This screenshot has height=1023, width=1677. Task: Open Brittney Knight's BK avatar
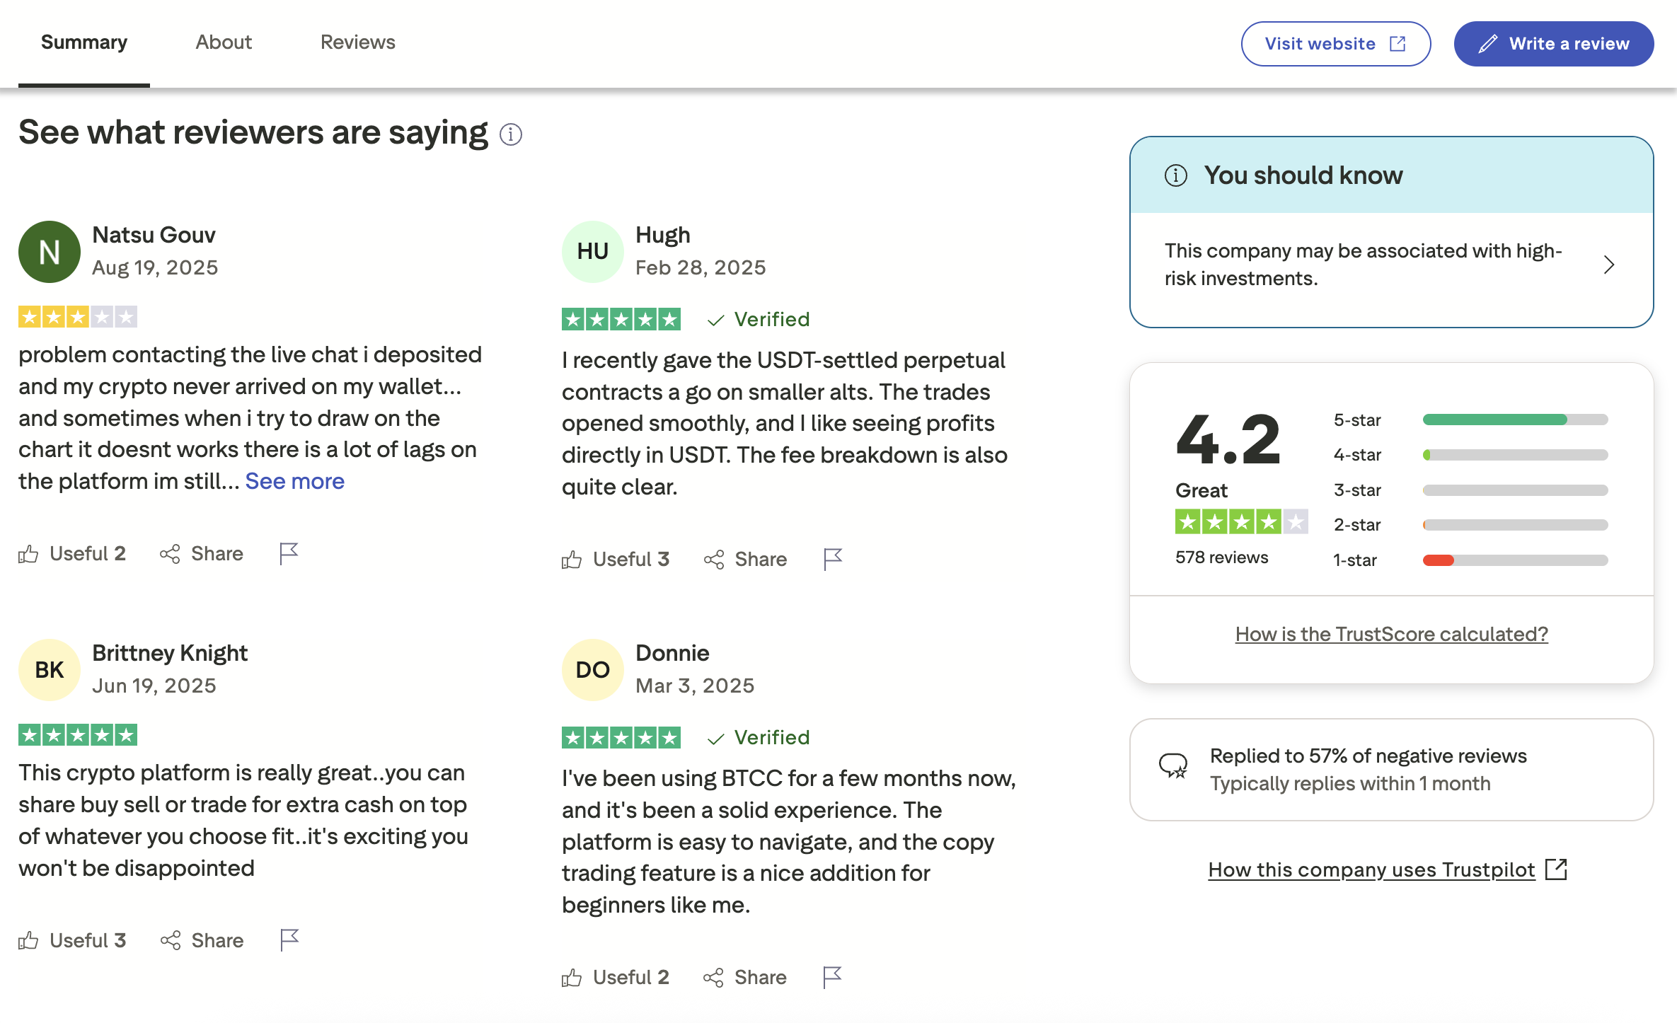(x=49, y=670)
